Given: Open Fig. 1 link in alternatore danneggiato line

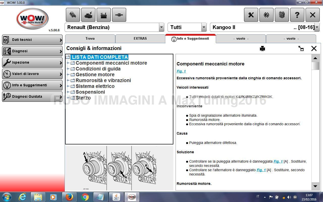Looking at the screenshot, I should (x=261, y=170).
